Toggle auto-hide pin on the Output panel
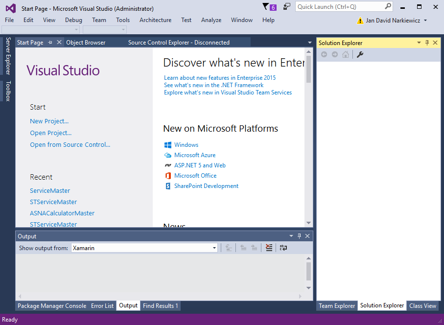The image size is (444, 325). [299, 236]
